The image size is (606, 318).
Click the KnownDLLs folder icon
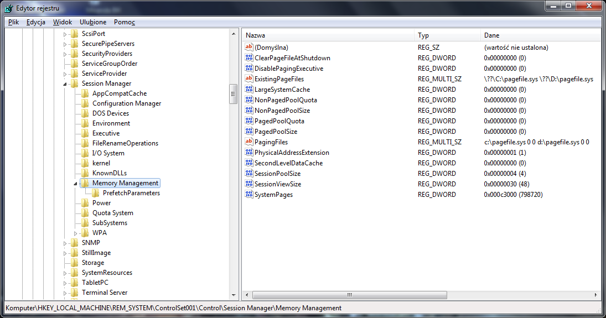pos(85,173)
